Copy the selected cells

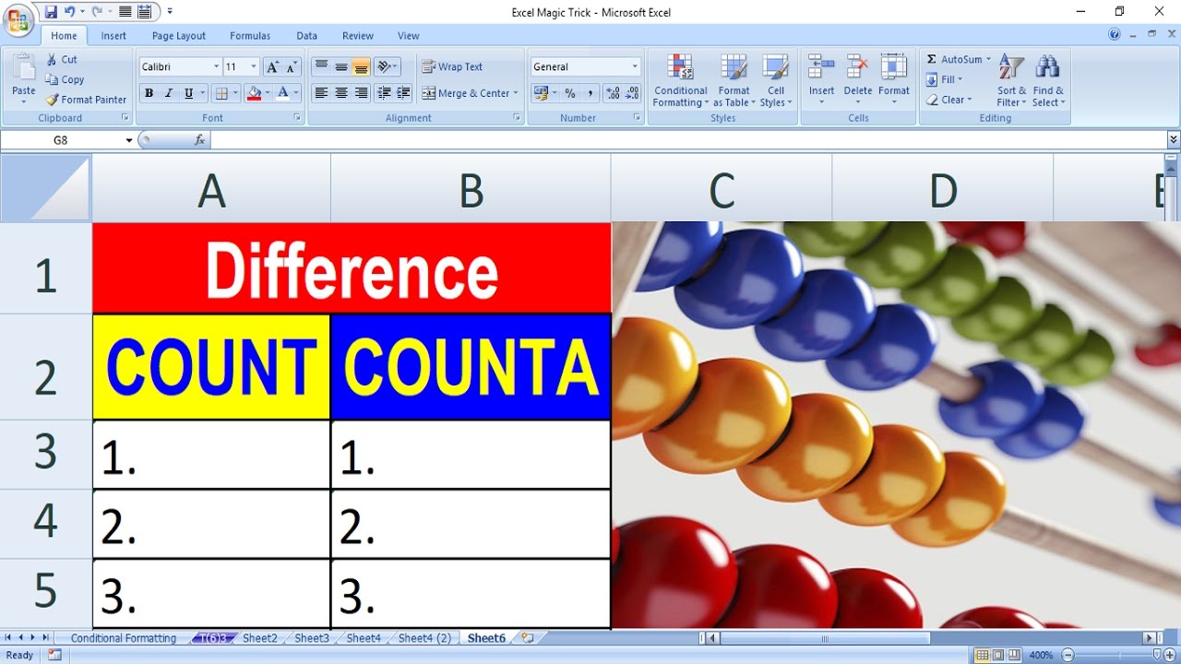[65, 79]
